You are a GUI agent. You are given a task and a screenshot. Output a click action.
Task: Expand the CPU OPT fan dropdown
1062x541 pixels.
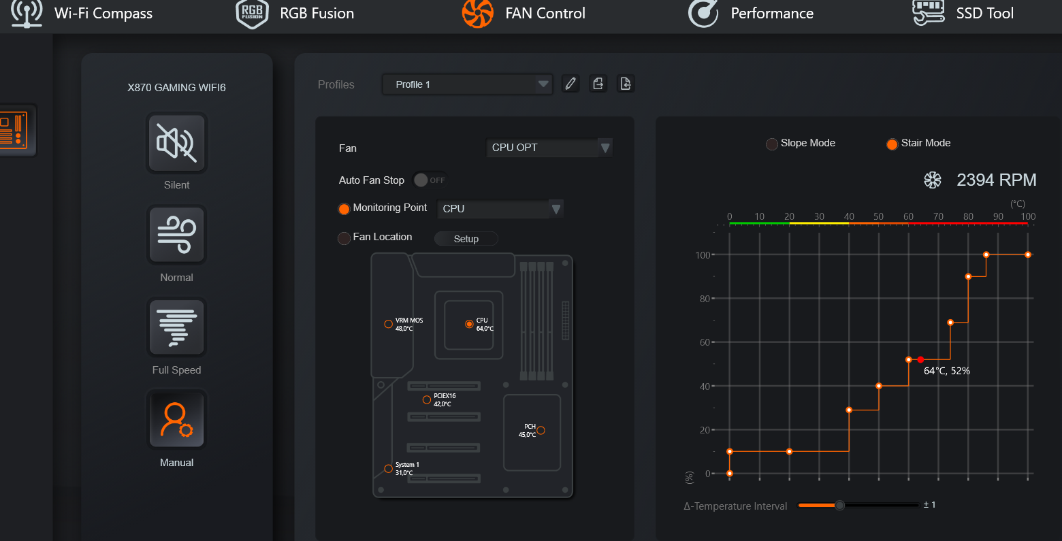549,148
